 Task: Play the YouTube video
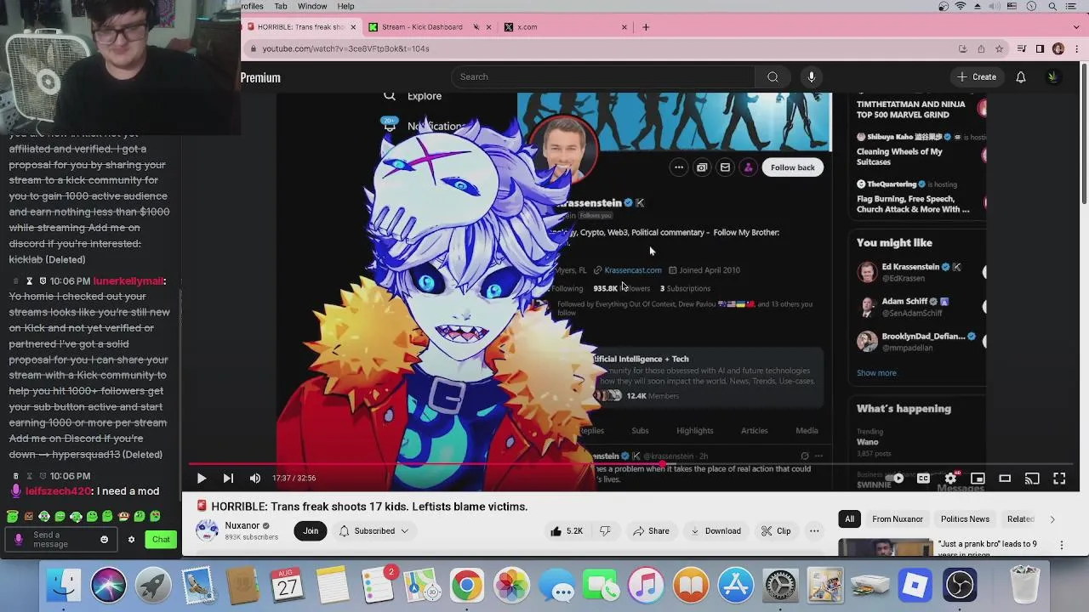(x=202, y=479)
